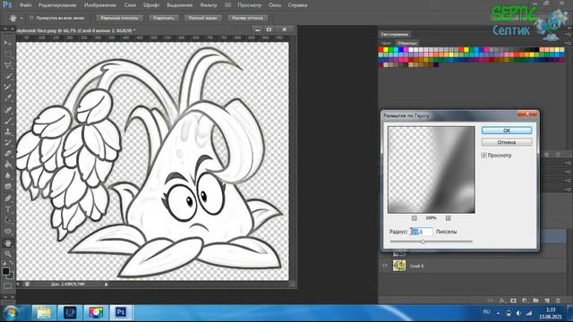Click the Реальные пикселы button
573x322 pixels.
(119, 18)
